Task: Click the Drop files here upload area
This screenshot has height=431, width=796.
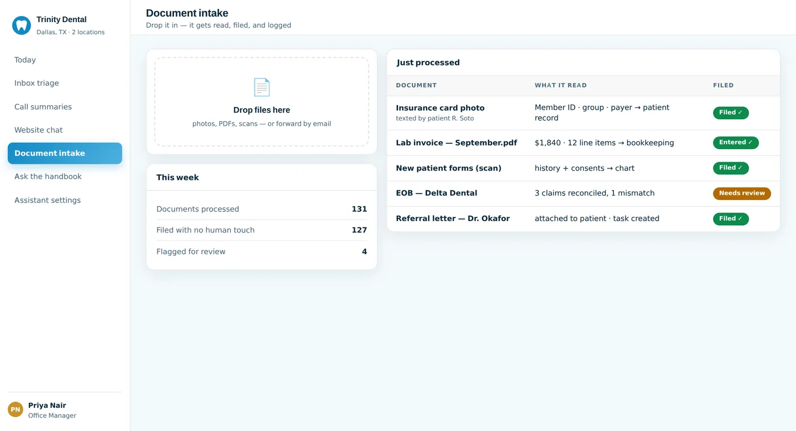Action: [262, 102]
